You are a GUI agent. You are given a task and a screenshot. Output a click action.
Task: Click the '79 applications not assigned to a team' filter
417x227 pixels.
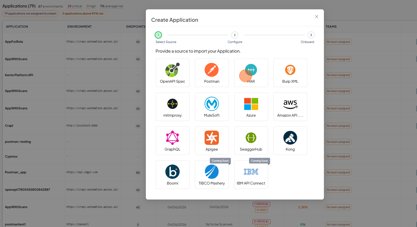30,13
